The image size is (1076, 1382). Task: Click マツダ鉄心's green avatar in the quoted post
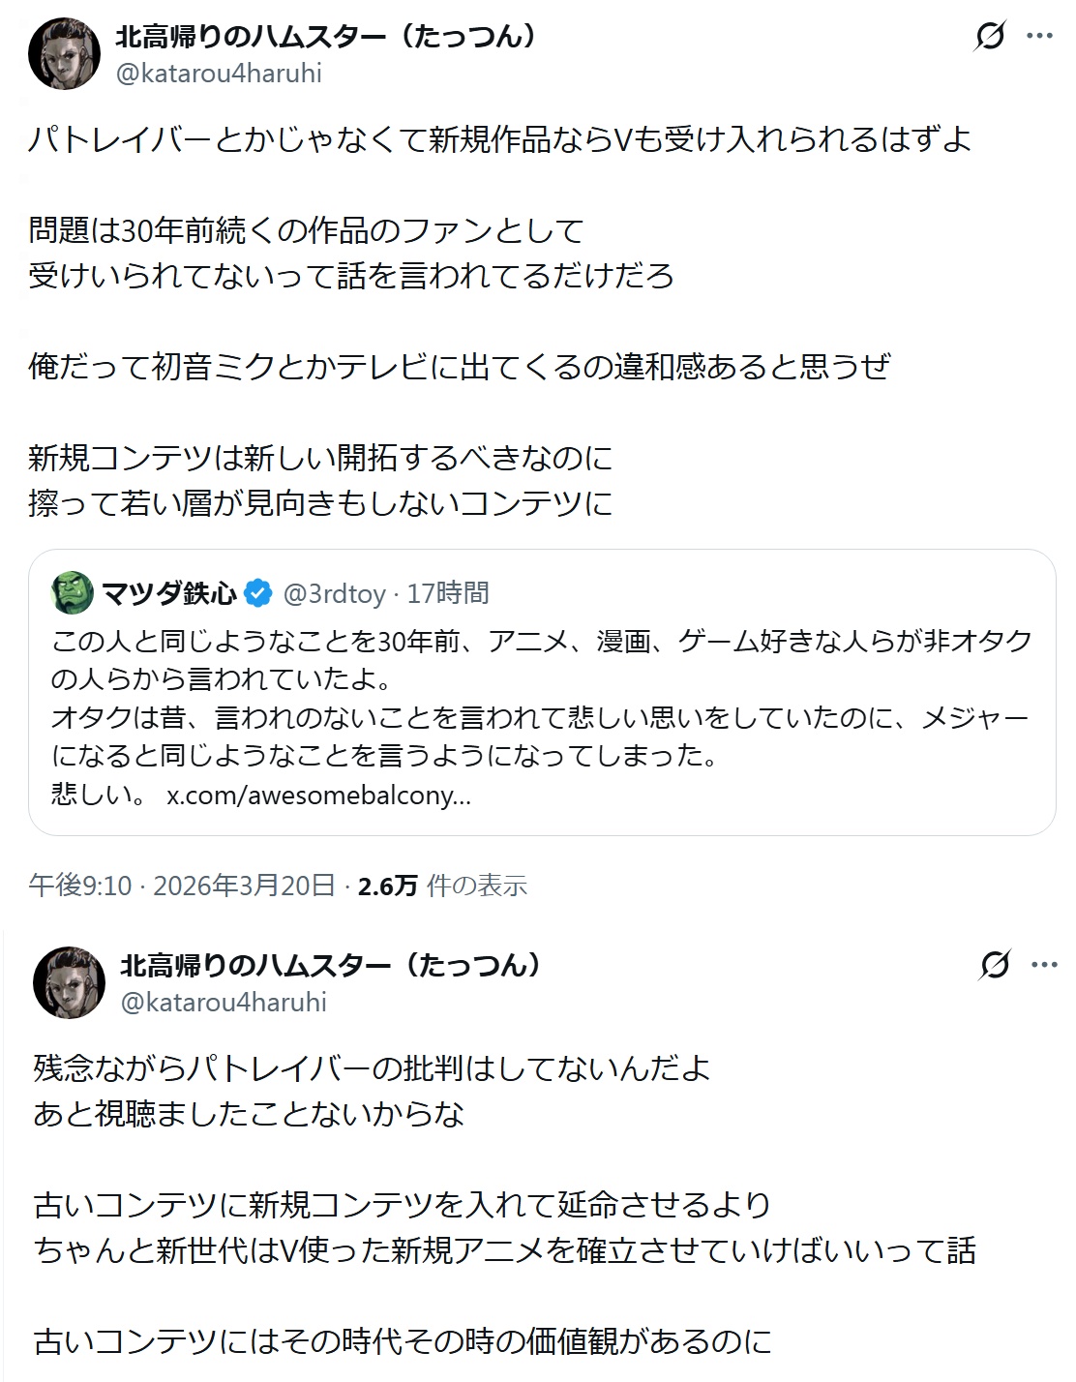tap(72, 592)
